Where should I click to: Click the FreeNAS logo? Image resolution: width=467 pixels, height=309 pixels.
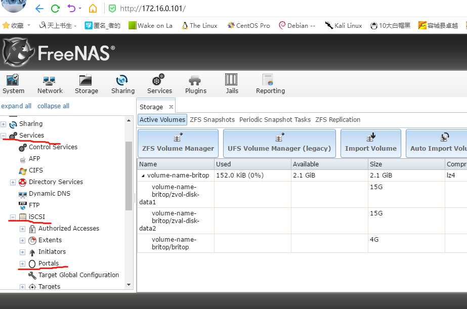point(59,53)
